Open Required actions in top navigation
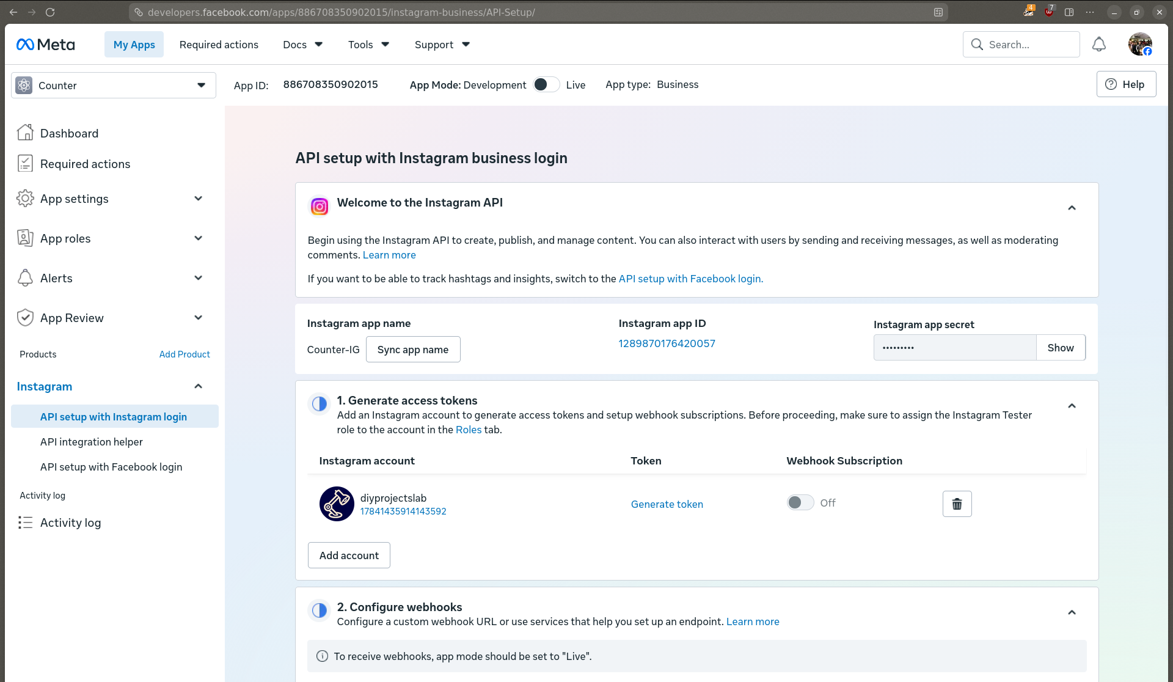 (x=219, y=45)
